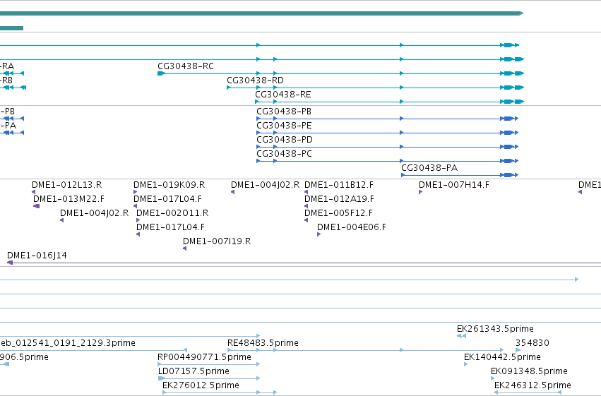Click the RP004490771.5prime EST label
Screen dimensions: 601x396
click(x=204, y=357)
